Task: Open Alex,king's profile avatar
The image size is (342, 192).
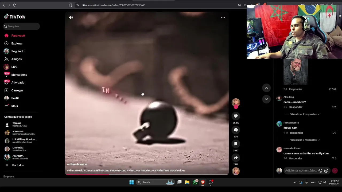Action: [279, 98]
